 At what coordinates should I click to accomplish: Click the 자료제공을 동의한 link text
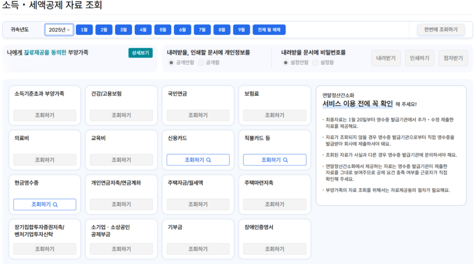coord(45,53)
